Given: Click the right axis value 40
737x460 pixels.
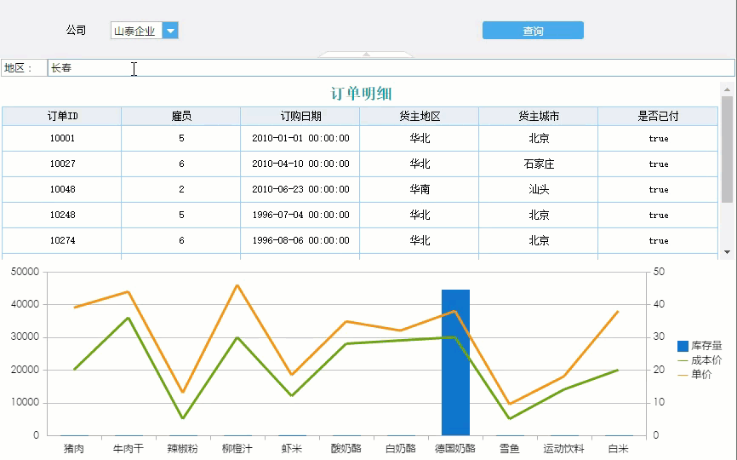Looking at the screenshot, I should click(x=659, y=304).
